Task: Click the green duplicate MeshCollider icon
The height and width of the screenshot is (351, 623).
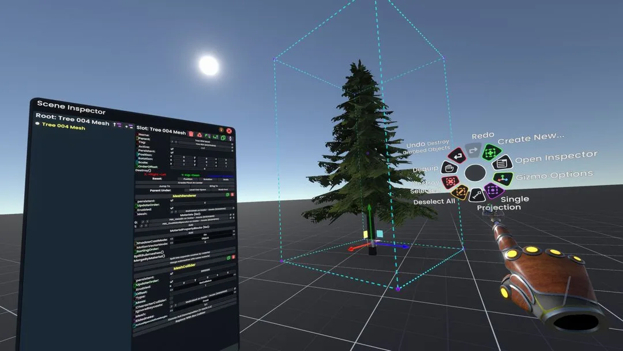Action: 228,257
